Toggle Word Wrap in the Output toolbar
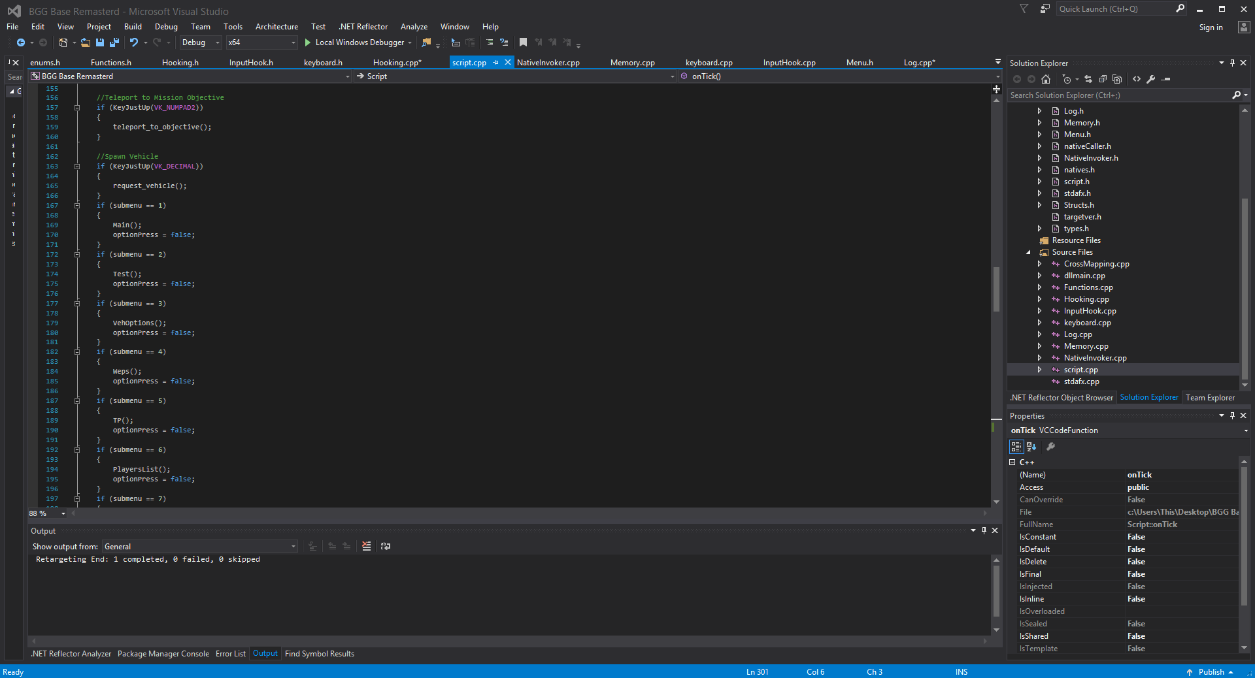 click(386, 546)
